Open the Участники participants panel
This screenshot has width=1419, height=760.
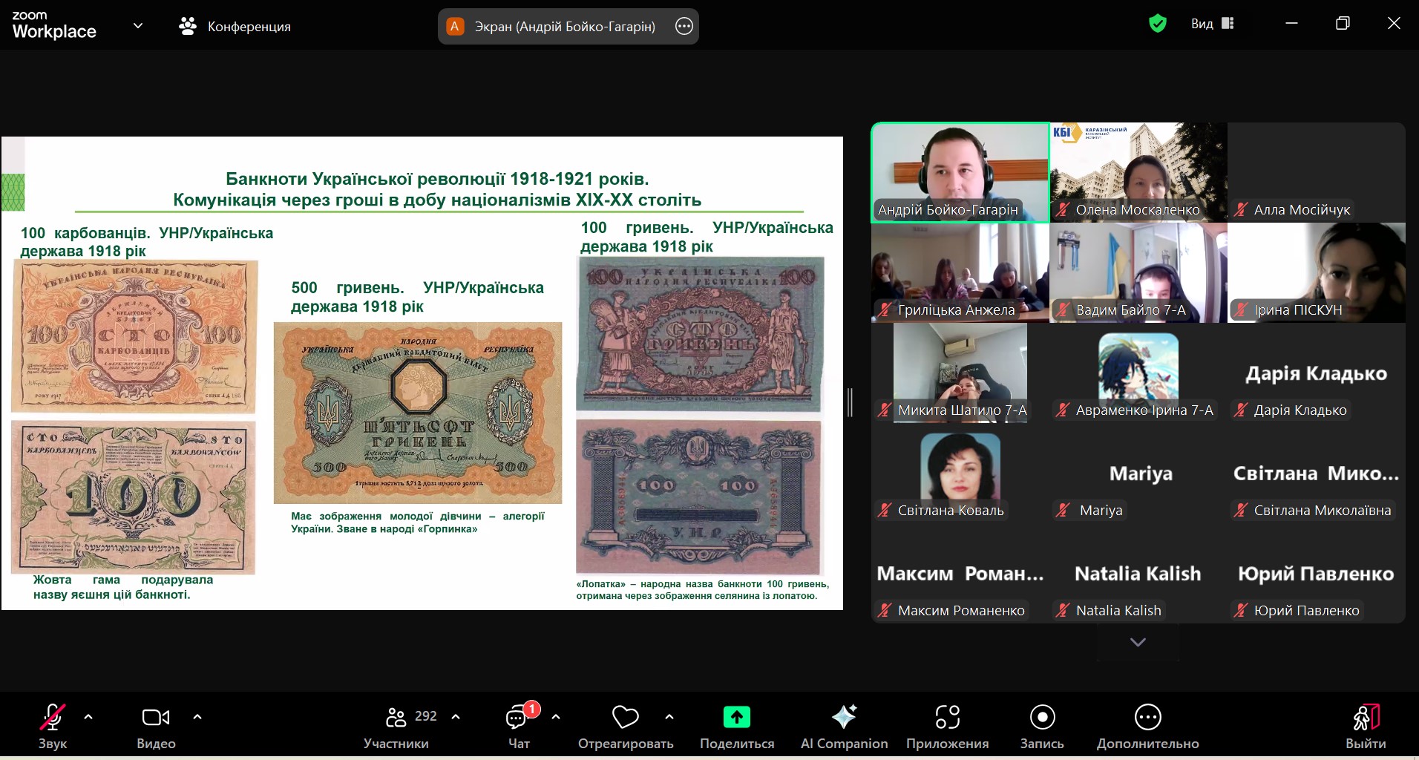click(x=396, y=726)
